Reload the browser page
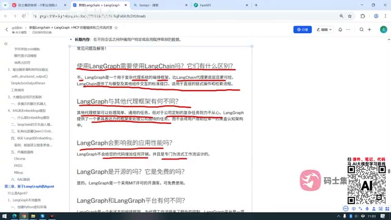This screenshot has height=220, width=391. pyautogui.click(x=24, y=16)
